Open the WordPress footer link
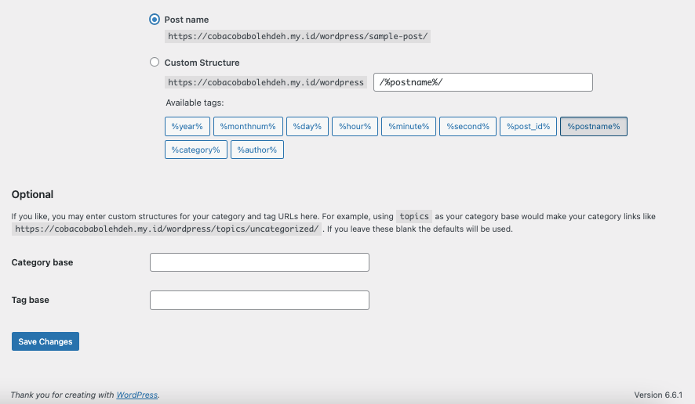Screen dimensions: 695x404 137,395
